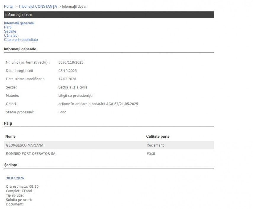This screenshot has height=209, width=253.
Task: Open the Părți navigation link
Action: coord(8,27)
